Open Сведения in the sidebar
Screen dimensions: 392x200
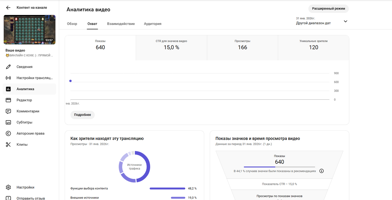(x=29, y=67)
